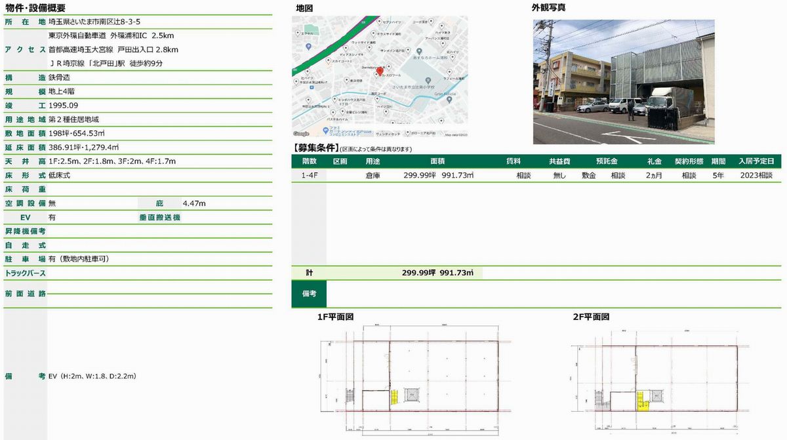Click the 5年 period cell
This screenshot has width=787, height=440.
click(718, 176)
